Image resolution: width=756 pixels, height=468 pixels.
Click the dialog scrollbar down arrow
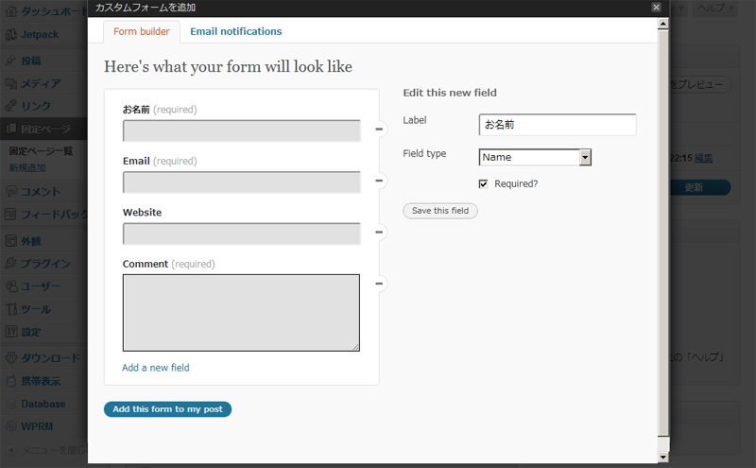pyautogui.click(x=663, y=457)
